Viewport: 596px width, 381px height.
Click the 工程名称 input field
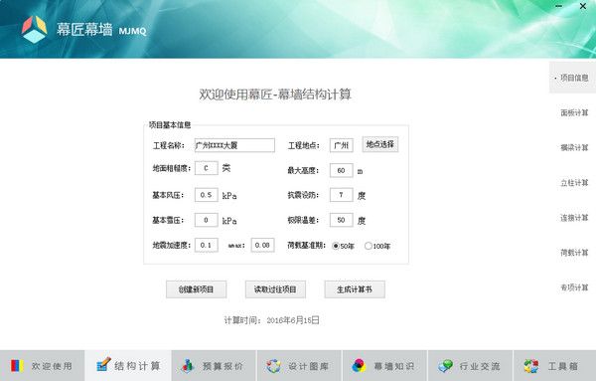(234, 145)
